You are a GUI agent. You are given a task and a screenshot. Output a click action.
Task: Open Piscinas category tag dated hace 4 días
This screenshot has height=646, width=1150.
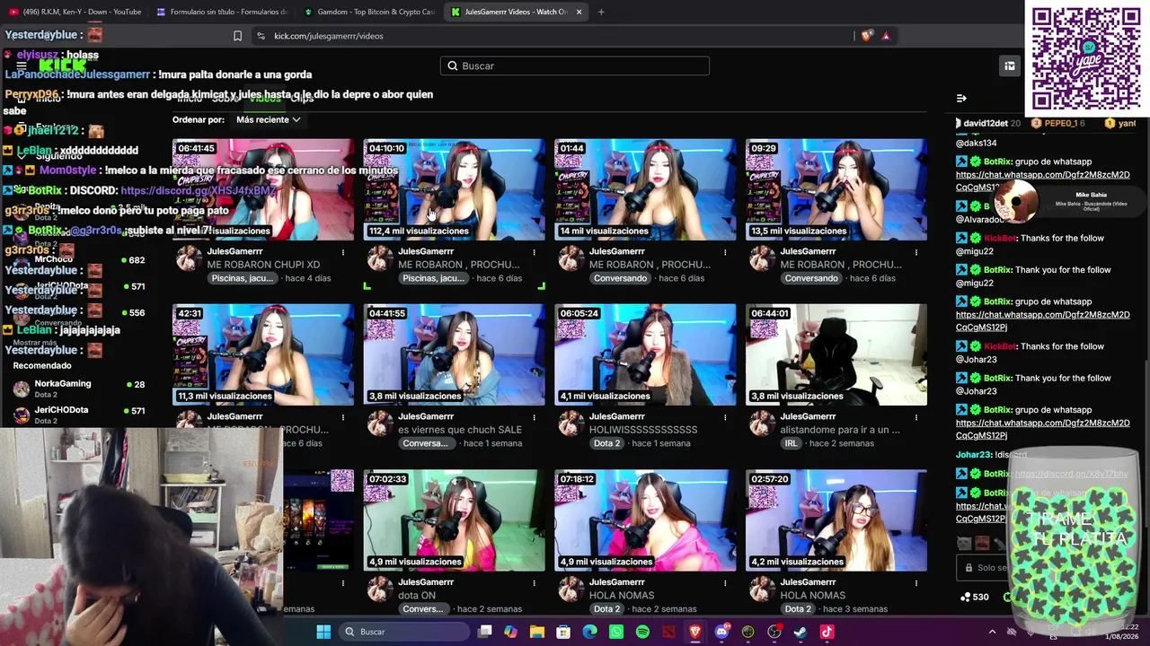point(242,278)
